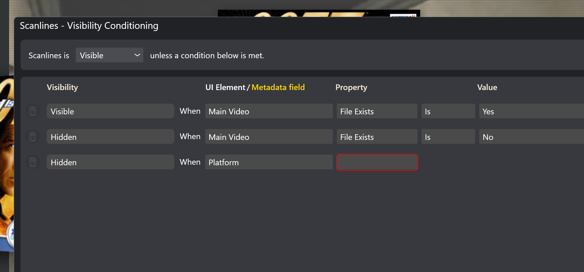
Task: Change second row's Hidden visibility option
Action: (110, 136)
